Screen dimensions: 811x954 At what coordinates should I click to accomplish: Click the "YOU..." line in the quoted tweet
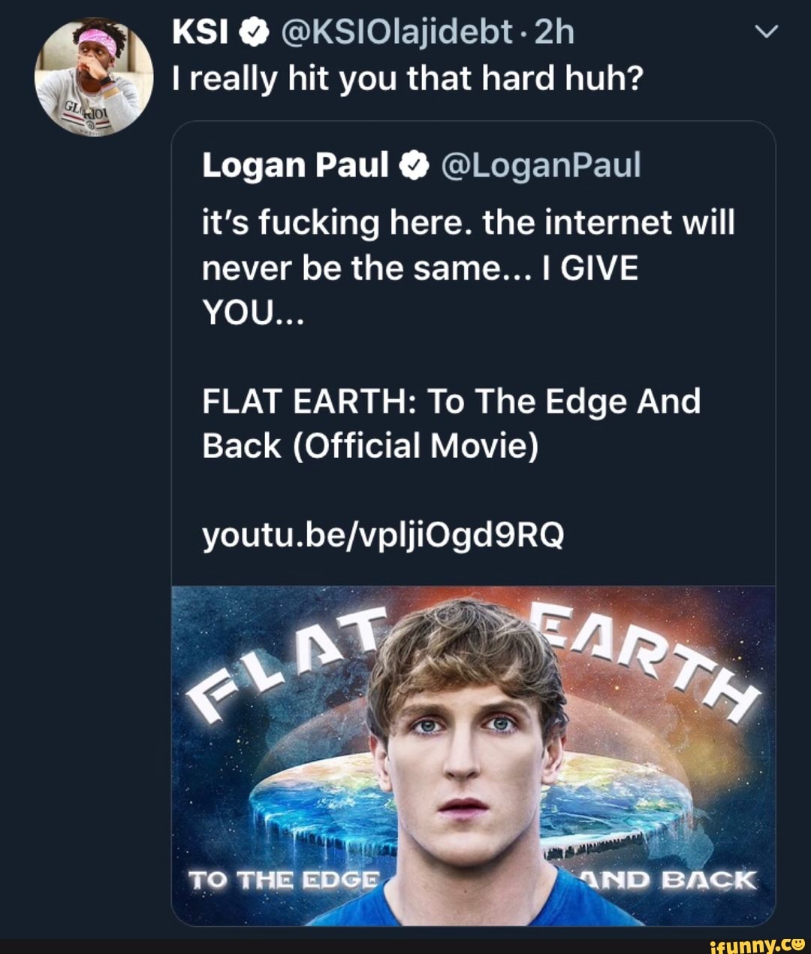point(252,312)
